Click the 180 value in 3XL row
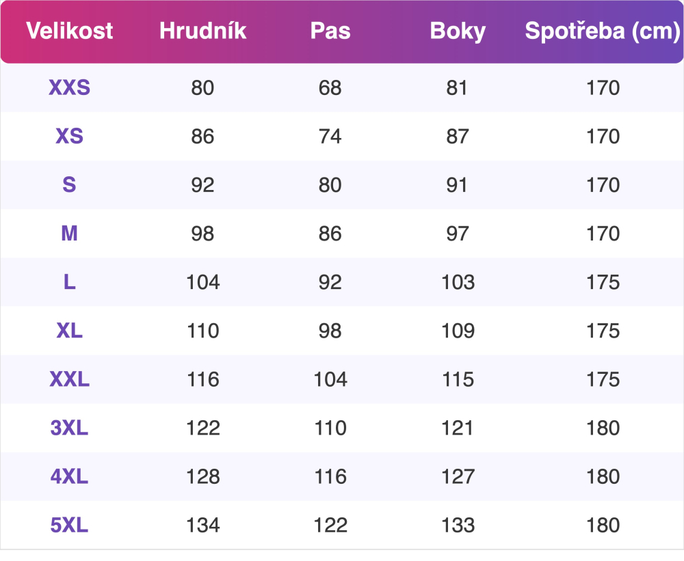 tap(603, 428)
